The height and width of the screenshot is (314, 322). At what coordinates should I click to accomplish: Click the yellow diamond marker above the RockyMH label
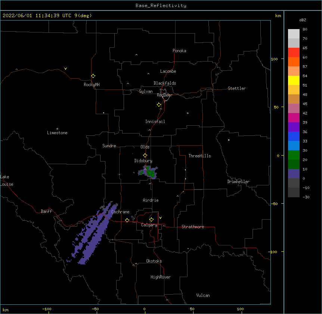click(x=93, y=76)
